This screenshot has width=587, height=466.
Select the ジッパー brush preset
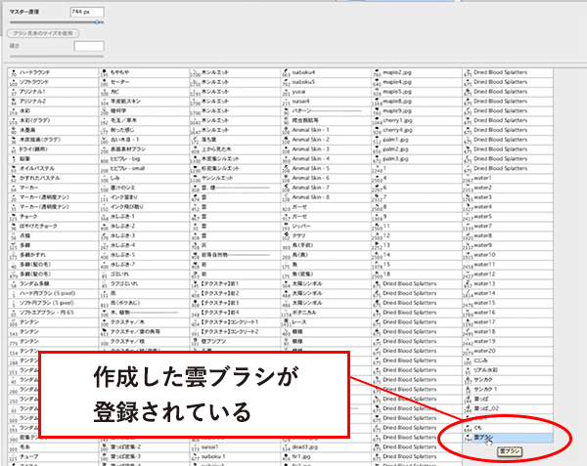point(326,226)
